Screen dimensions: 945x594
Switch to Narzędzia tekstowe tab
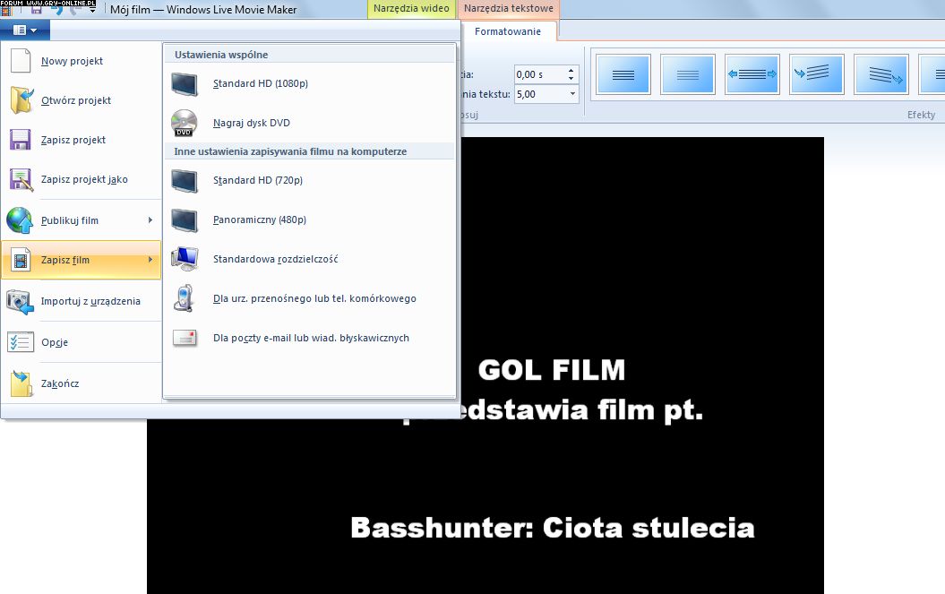(508, 8)
